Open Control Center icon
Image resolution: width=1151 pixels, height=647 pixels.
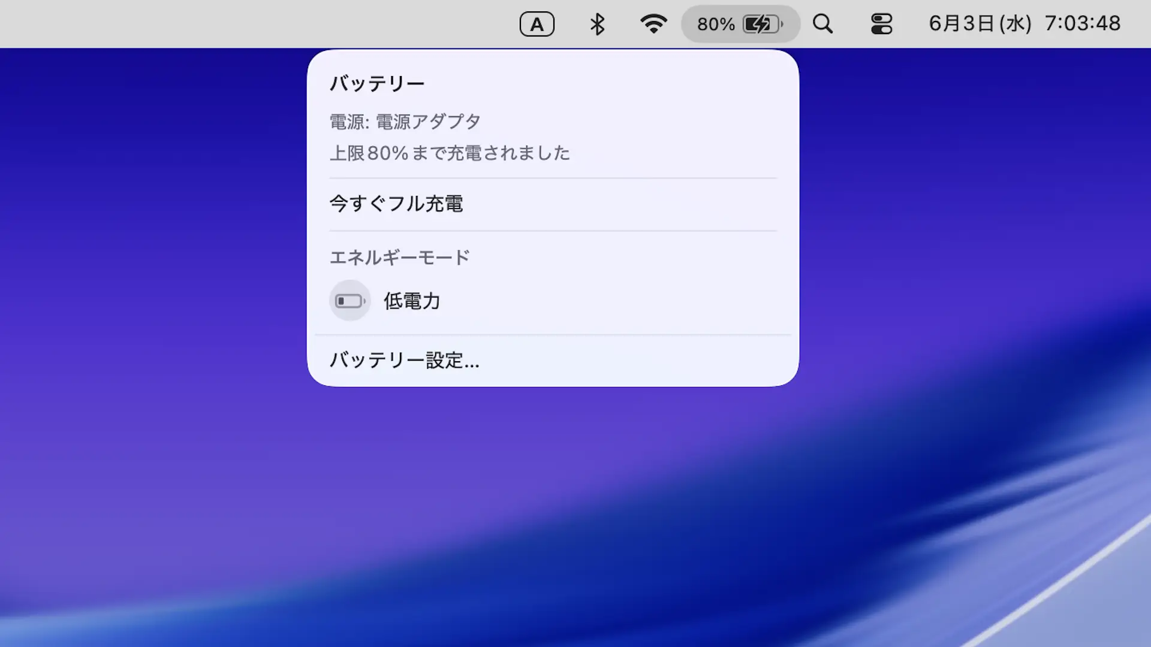click(x=881, y=24)
